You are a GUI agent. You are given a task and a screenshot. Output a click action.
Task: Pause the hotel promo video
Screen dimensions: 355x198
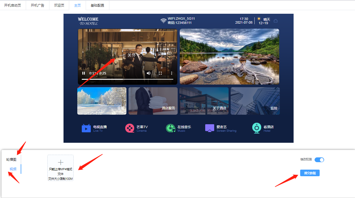point(84,73)
